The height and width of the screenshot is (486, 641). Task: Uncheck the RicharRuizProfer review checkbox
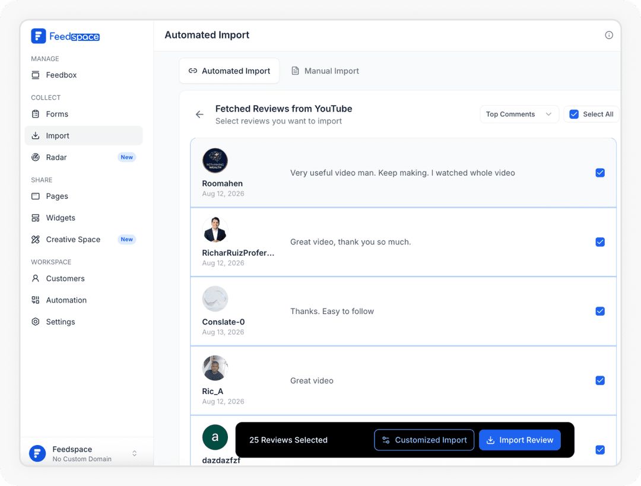pos(600,242)
